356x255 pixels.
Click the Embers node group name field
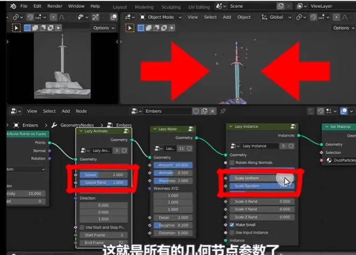[x=168, y=111]
